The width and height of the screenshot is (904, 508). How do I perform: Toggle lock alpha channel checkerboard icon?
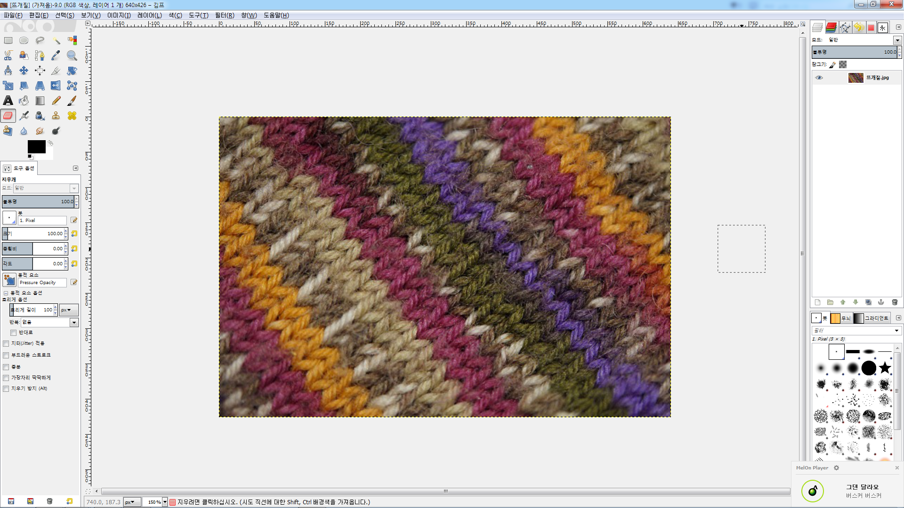(x=843, y=64)
